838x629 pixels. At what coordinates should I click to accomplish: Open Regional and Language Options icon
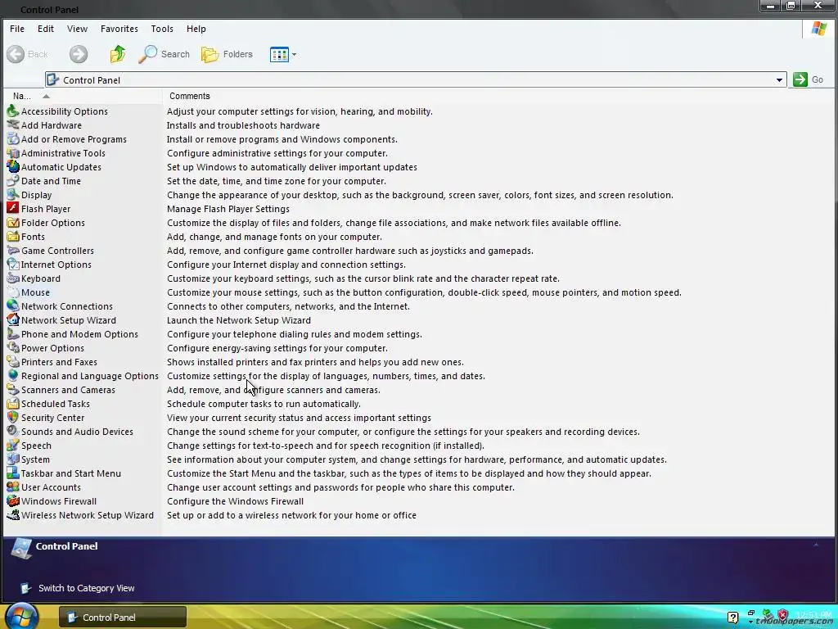13,375
